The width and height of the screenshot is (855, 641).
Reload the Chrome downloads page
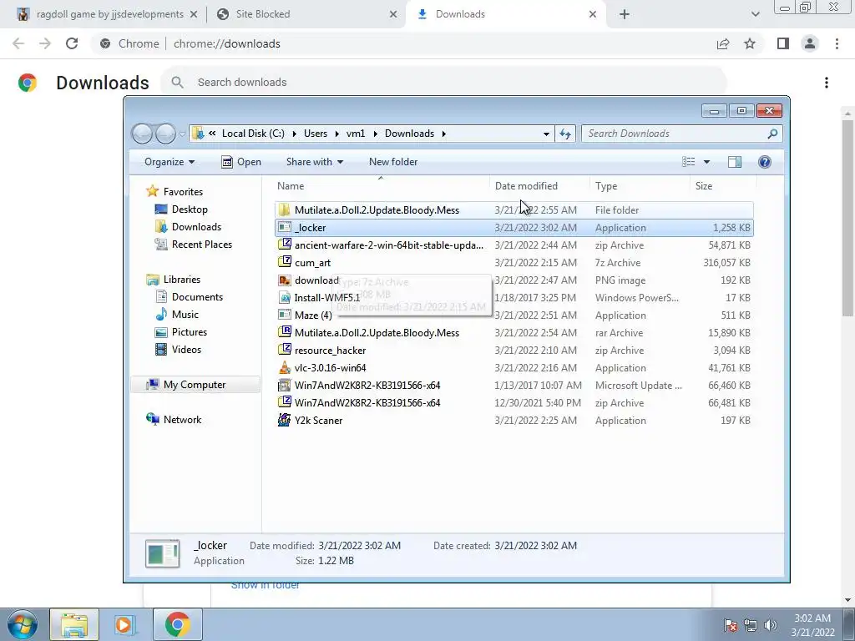tap(72, 43)
